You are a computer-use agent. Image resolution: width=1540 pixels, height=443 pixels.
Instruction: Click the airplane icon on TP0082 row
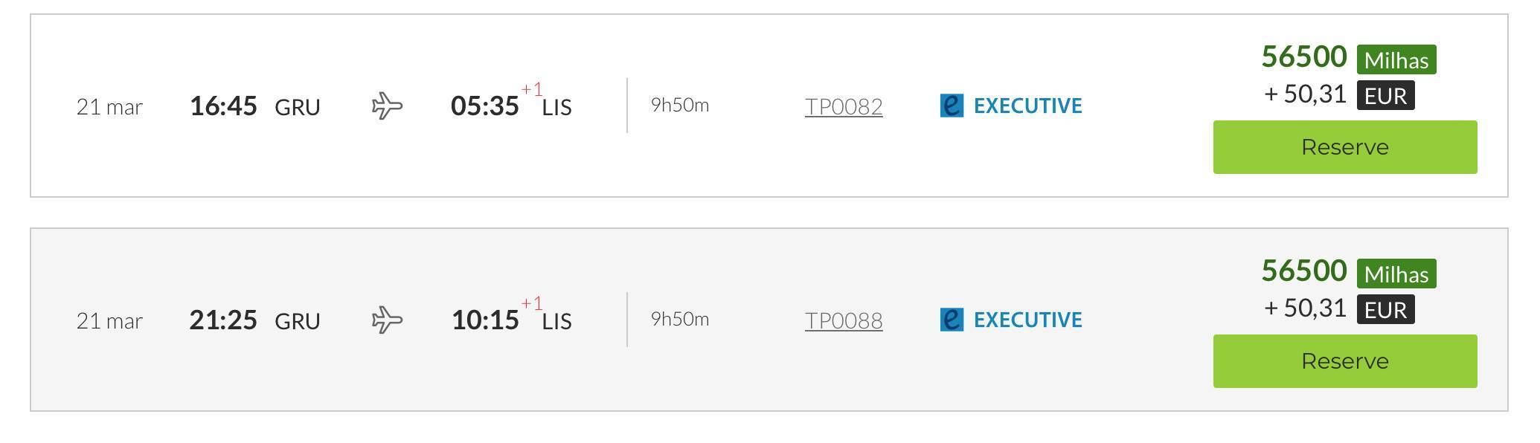click(x=387, y=106)
